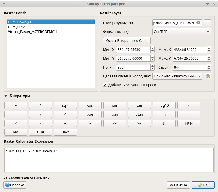
Task: Click into the raster calculator expression box
Action: (x=109, y=159)
